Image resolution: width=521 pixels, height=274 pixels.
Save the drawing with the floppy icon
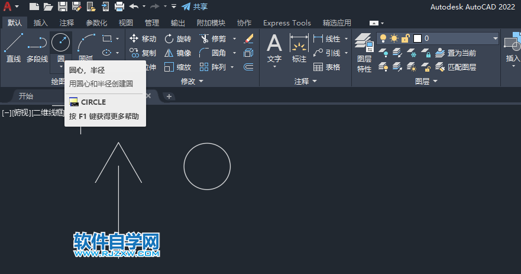pos(63,7)
